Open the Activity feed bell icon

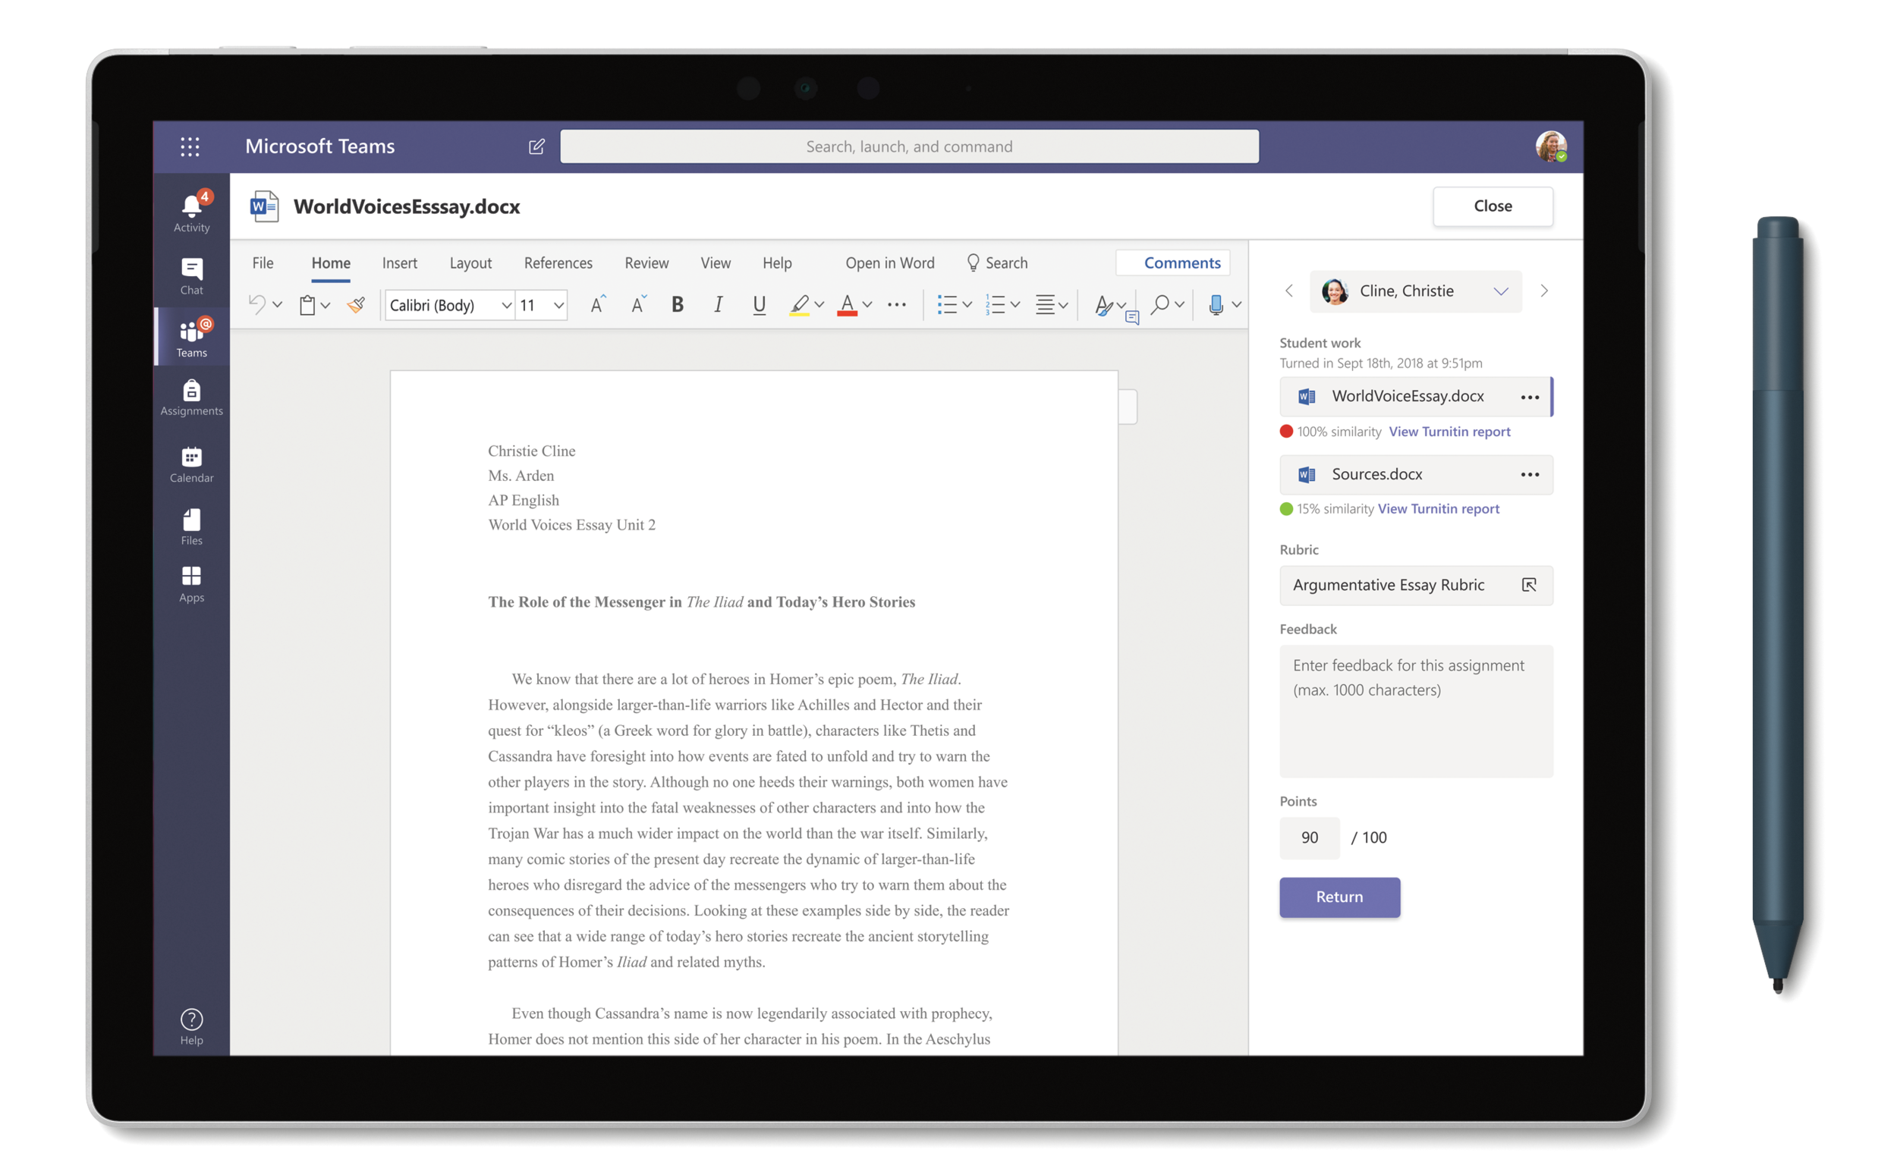tap(190, 209)
